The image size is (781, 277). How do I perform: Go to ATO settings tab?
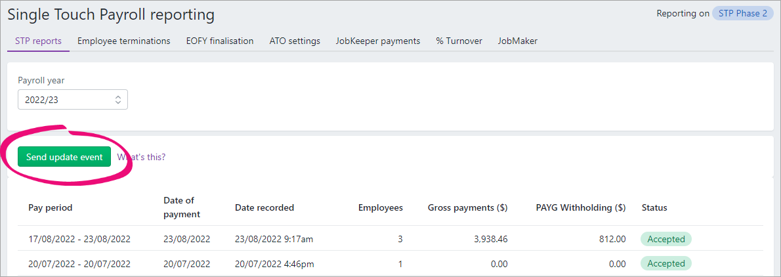[295, 41]
